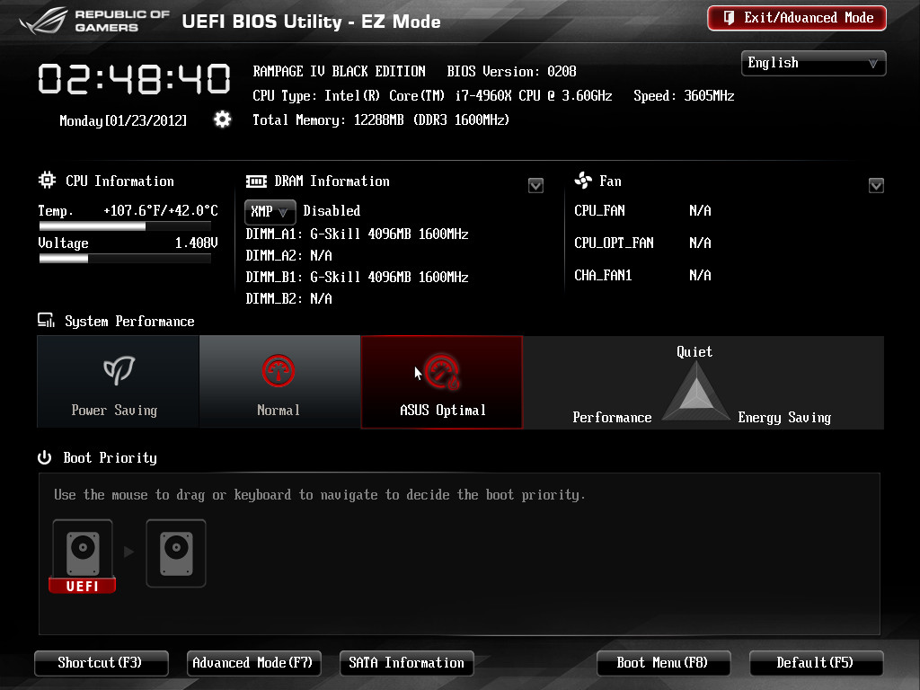Click the CPU Information chip icon
Image resolution: width=920 pixels, height=690 pixels.
point(47,180)
